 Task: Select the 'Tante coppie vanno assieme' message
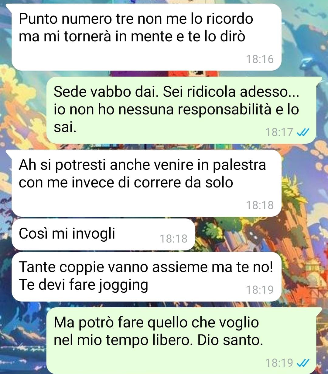(146, 277)
